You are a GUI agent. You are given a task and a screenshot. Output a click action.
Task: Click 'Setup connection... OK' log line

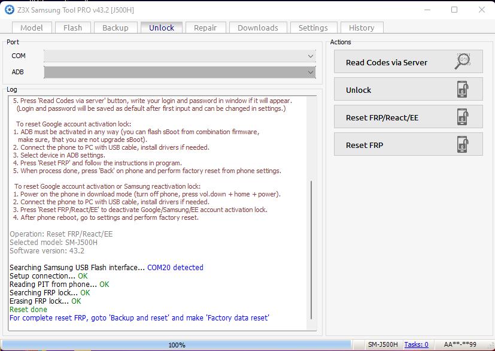pyautogui.click(x=48, y=276)
